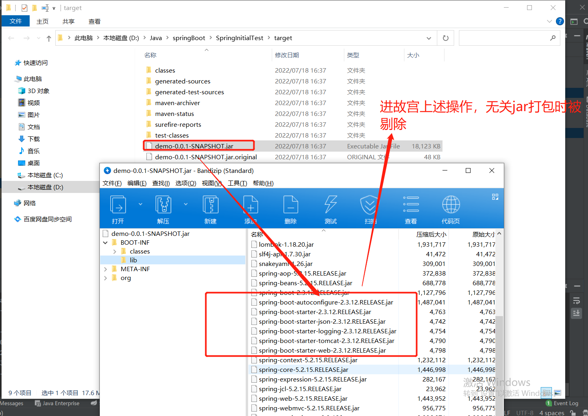This screenshot has height=416, width=588.
Task: Click the springBoot breadcrumb in address bar
Action: [x=189, y=38]
